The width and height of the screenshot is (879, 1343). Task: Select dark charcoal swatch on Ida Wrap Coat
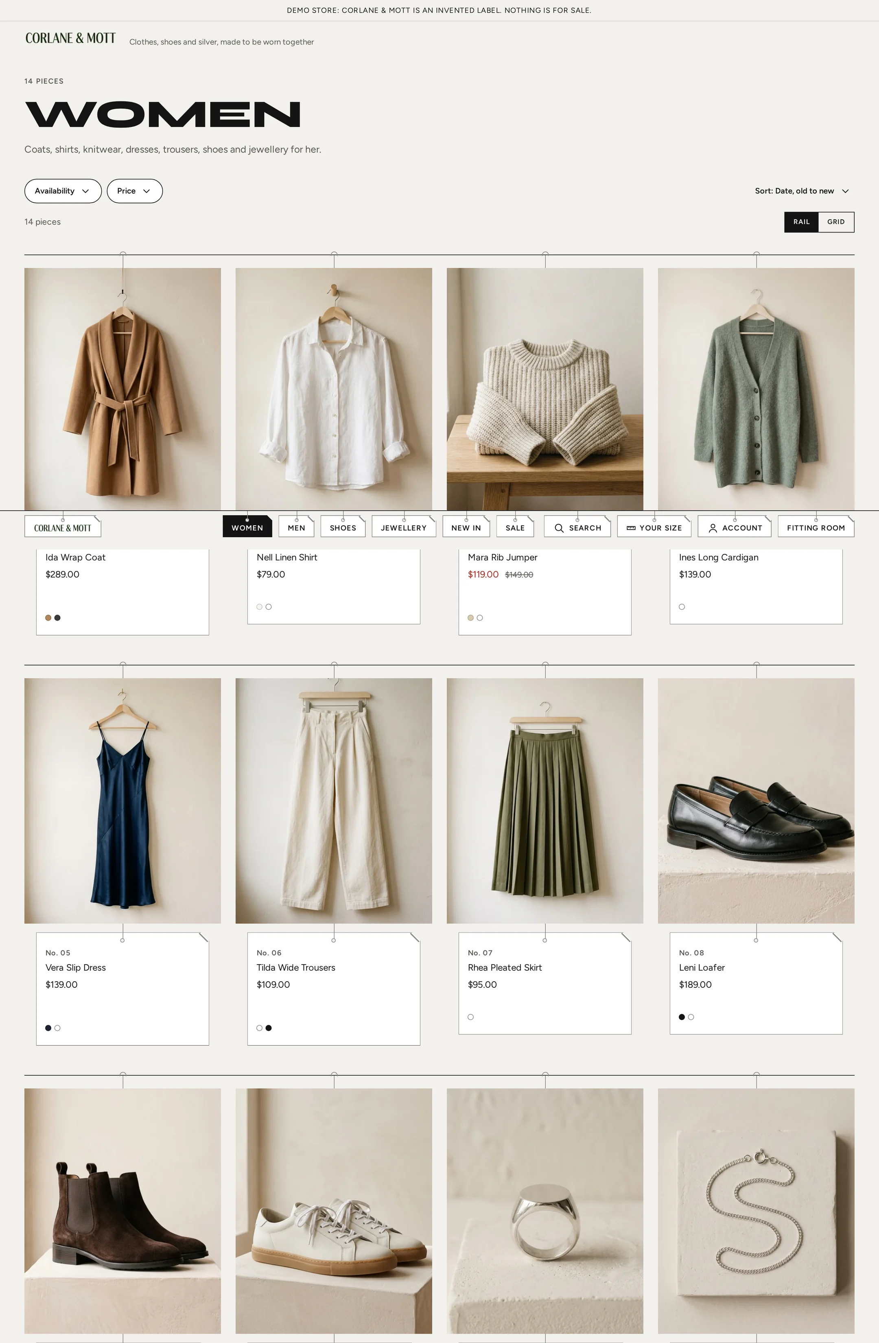57,618
